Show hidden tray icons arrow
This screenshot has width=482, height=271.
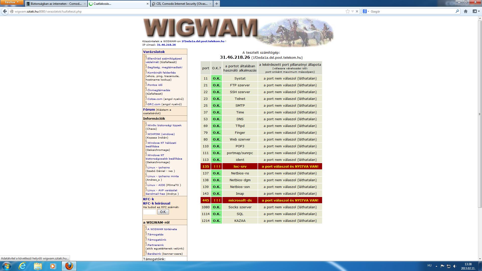click(x=436, y=266)
